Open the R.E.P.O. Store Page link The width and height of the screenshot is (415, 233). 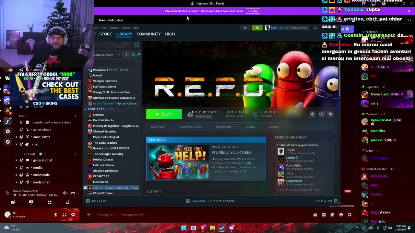[158, 127]
